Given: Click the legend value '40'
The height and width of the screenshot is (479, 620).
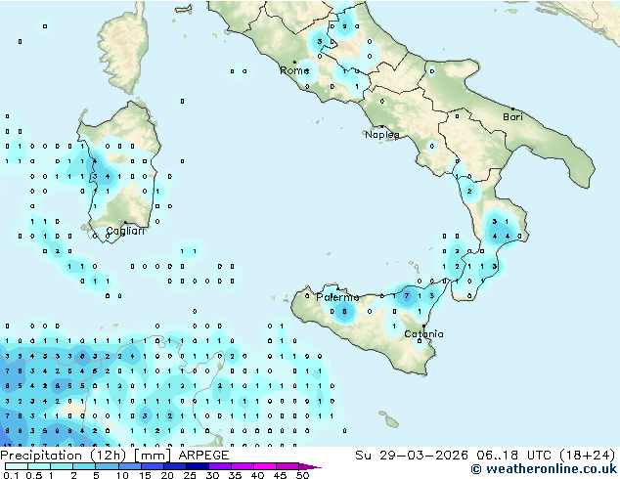Looking at the screenshot, I should [x=257, y=475].
